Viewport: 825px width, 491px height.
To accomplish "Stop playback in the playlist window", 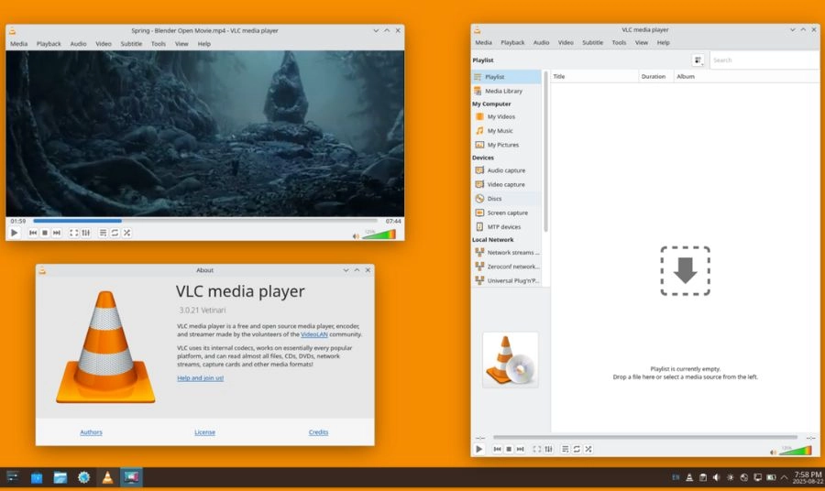I will pyautogui.click(x=509, y=450).
